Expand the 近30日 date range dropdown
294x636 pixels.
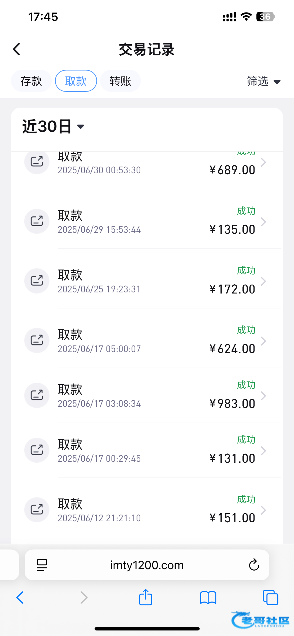[x=53, y=126]
